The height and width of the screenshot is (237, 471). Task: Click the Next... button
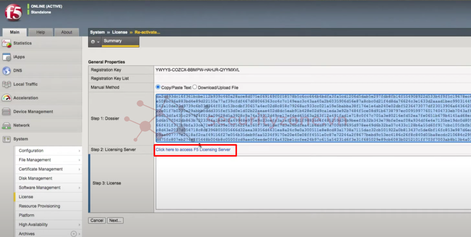click(x=115, y=221)
